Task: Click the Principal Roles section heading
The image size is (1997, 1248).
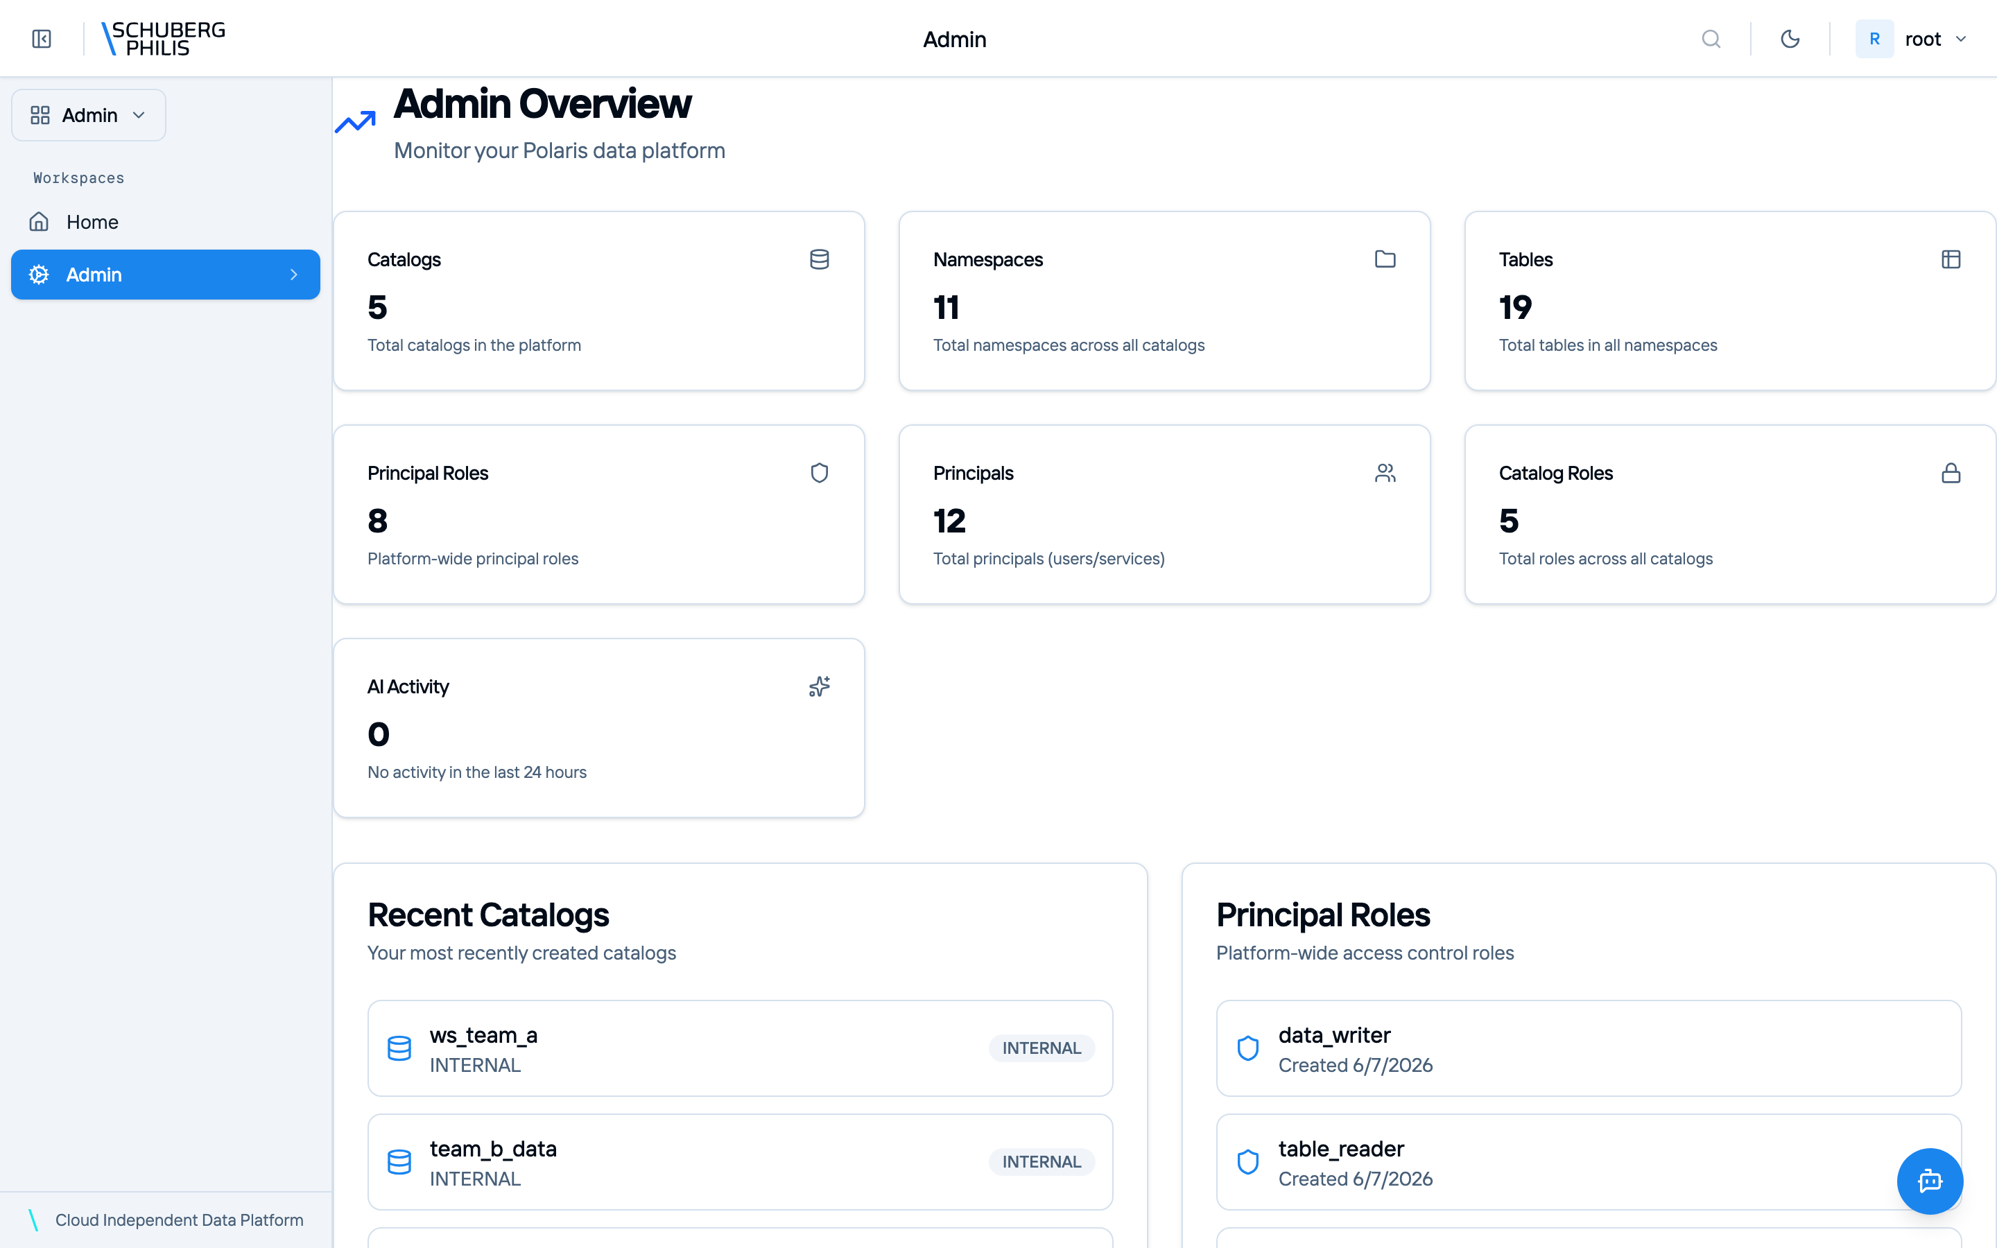Action: [x=1323, y=915]
